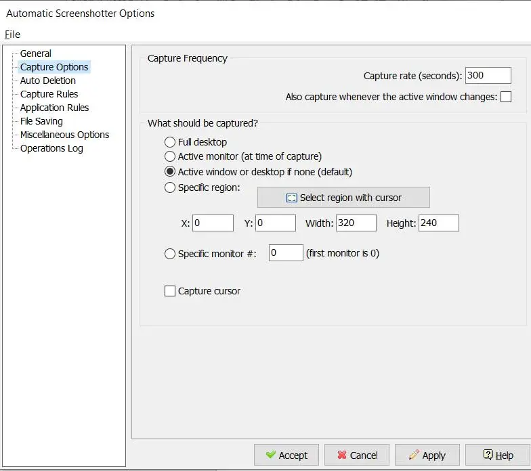The width and height of the screenshot is (531, 471).
Task: Click Select region with cursor button
Action: [x=343, y=198]
